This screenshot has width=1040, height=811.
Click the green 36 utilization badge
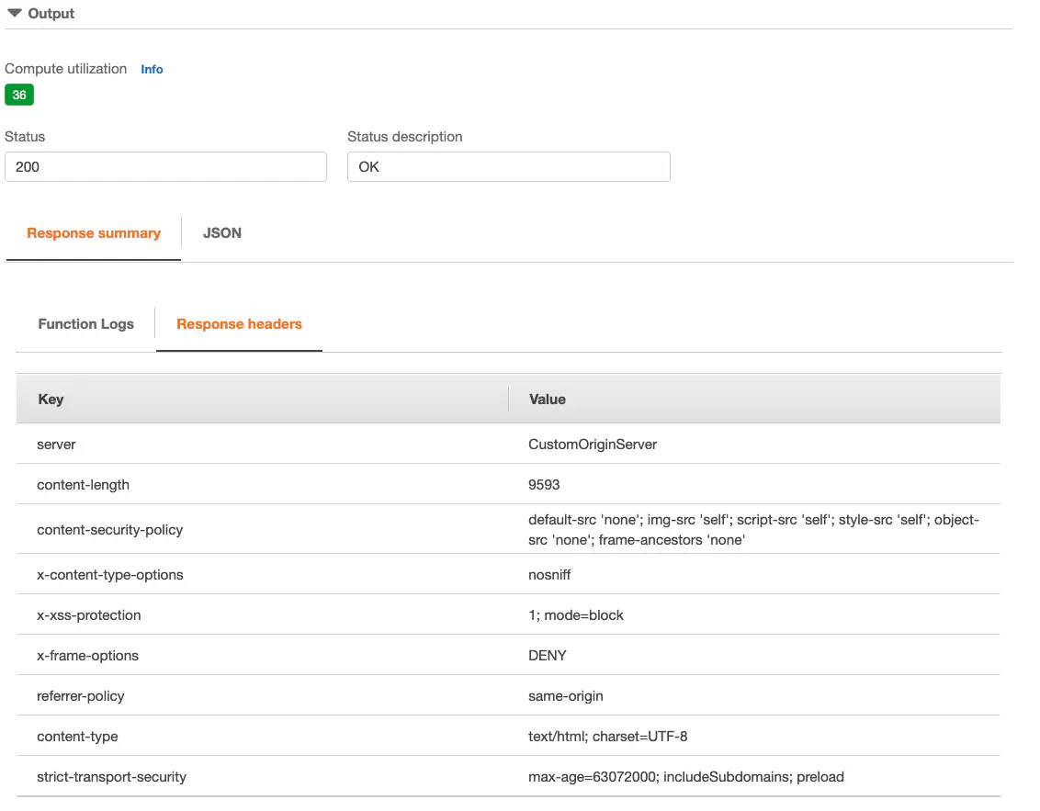point(19,95)
